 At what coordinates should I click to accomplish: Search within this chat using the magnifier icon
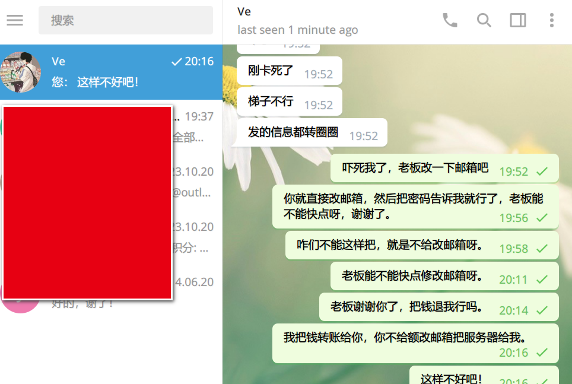point(484,20)
